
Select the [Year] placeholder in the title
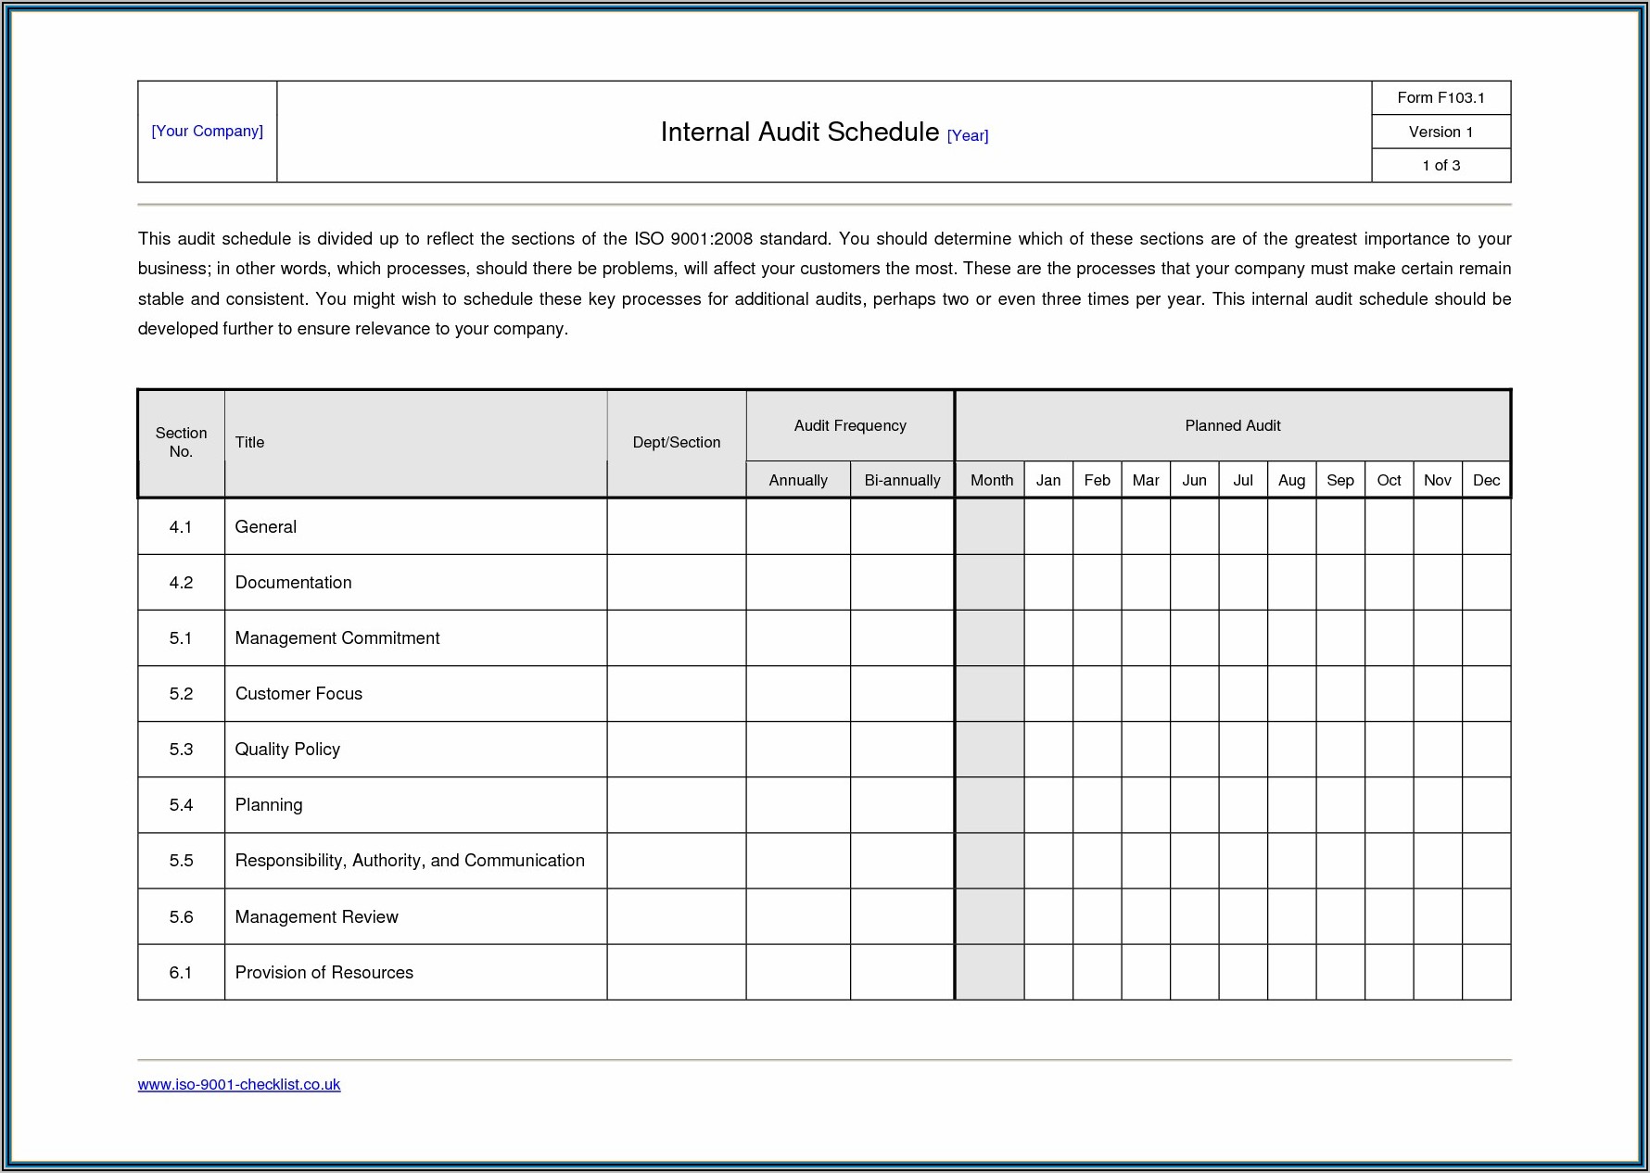click(967, 135)
